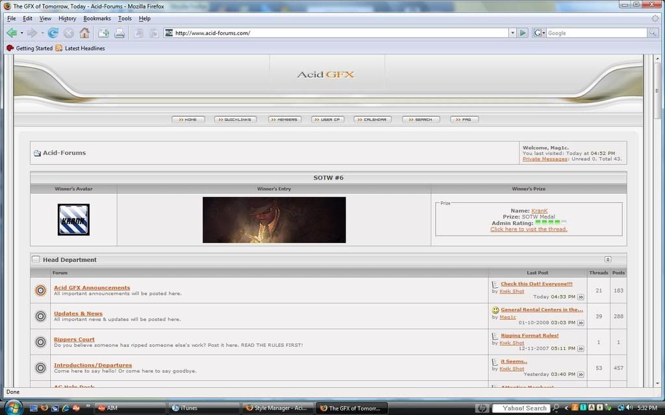Screen dimensions: 665x415
Task: Click the Back arrow in toolbar
Action: pyautogui.click(x=11, y=33)
